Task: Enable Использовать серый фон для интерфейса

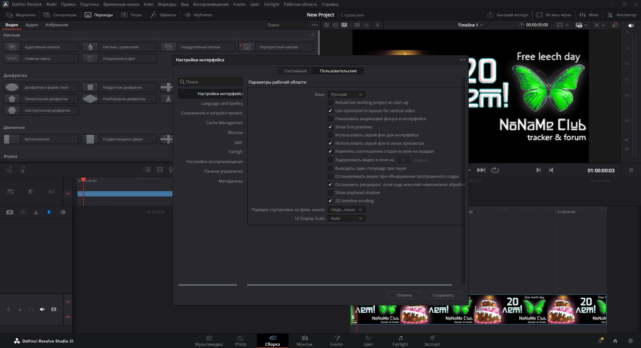Action: point(330,135)
